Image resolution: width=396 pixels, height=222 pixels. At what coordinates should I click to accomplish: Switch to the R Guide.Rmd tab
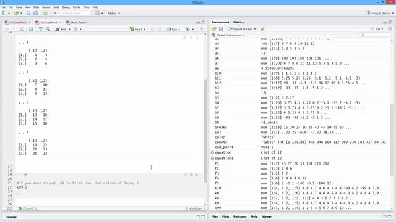[x=17, y=22]
